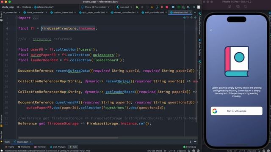This screenshot has height=152, width=271.
Task: Open the UTF-8 encoding selector
Action: tap(171, 151)
